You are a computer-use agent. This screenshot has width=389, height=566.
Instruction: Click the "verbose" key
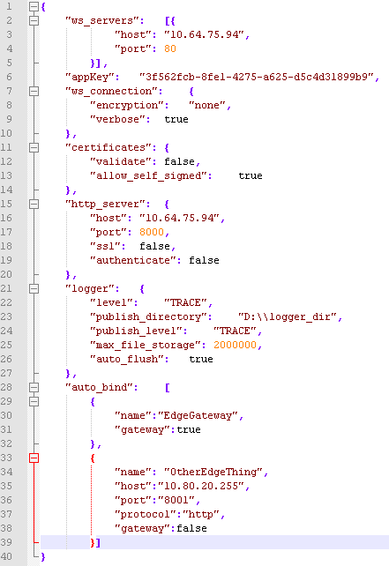pos(117,119)
